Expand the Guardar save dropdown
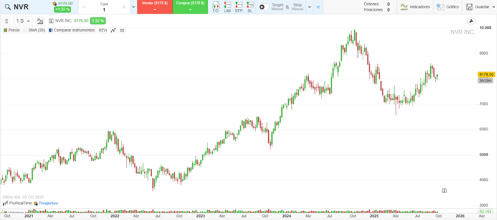The width and height of the screenshot is (497, 220). (x=494, y=7)
